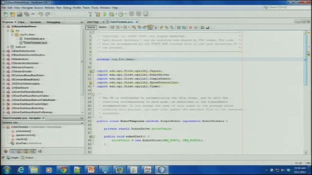Select RobotTemplate.java in project tree
Image resolution: width=312 pixels, height=175 pixels.
click(35, 43)
